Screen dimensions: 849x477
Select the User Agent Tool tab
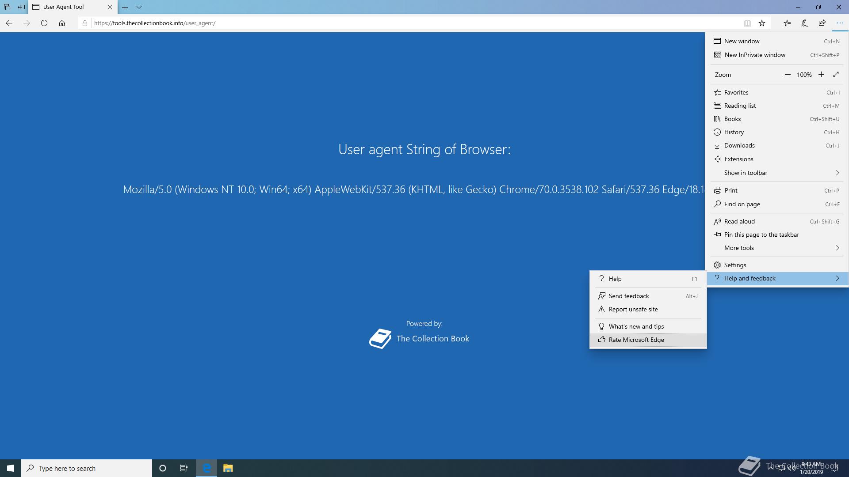[x=73, y=7]
